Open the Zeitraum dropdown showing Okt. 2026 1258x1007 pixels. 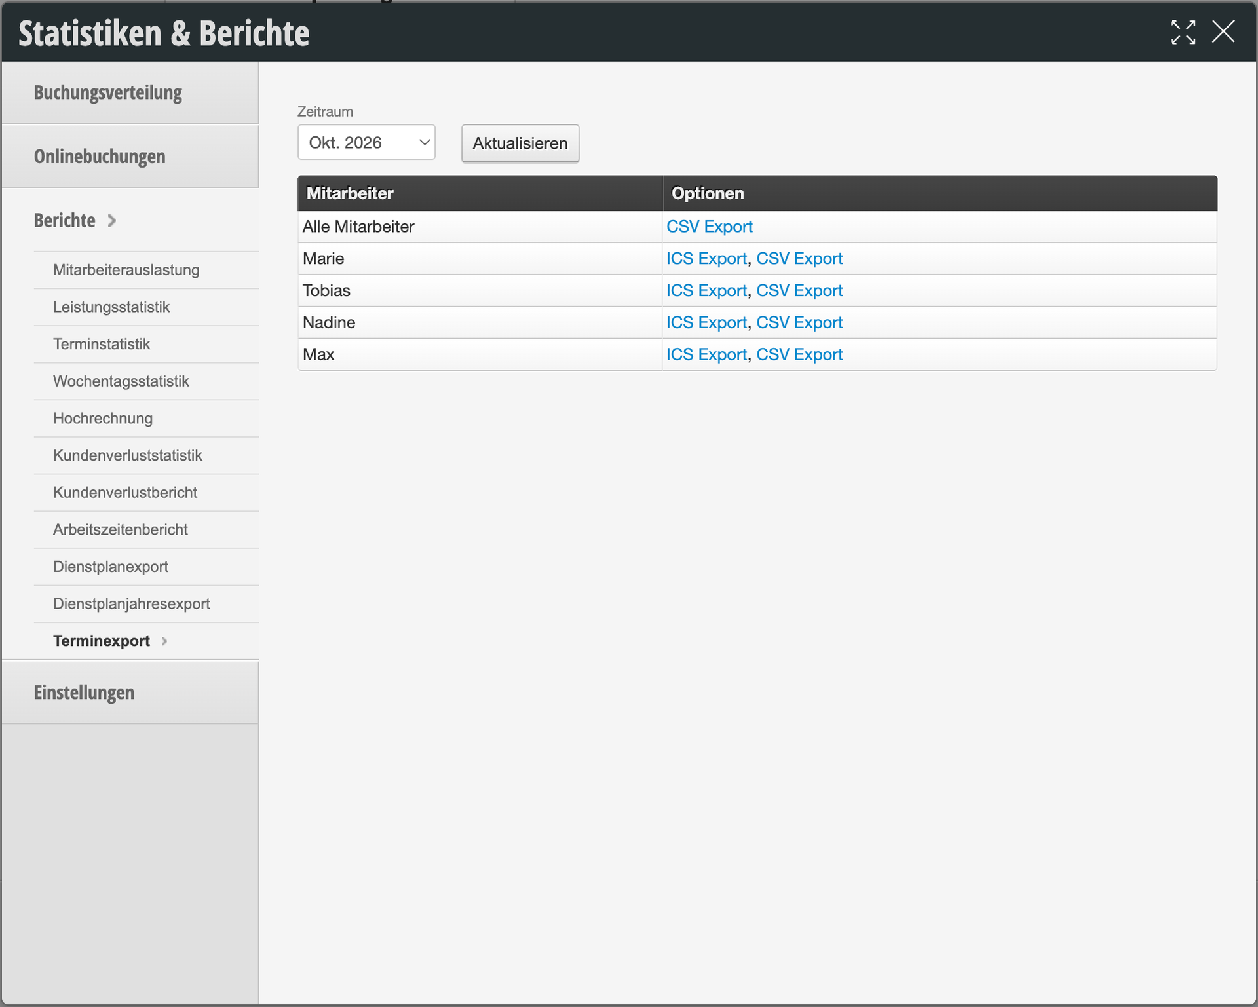tap(366, 142)
